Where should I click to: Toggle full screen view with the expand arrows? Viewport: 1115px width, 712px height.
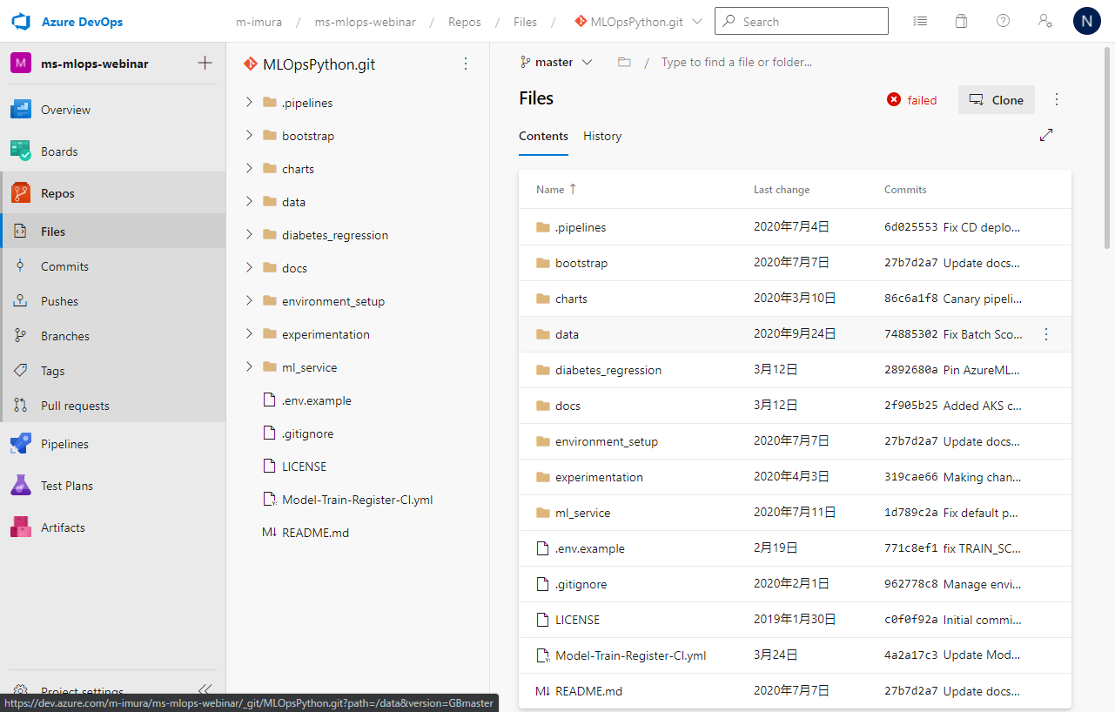[x=1046, y=135]
